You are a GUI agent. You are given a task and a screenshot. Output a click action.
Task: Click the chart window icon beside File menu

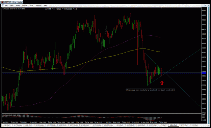tap(3, 5)
